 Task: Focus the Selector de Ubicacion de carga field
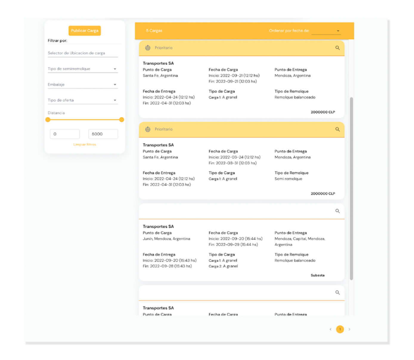click(x=83, y=53)
